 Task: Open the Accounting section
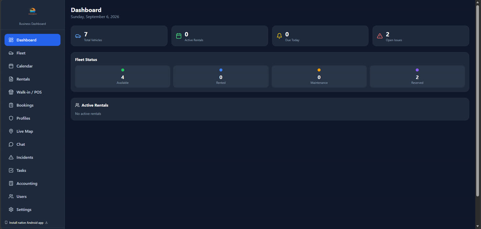[32, 183]
